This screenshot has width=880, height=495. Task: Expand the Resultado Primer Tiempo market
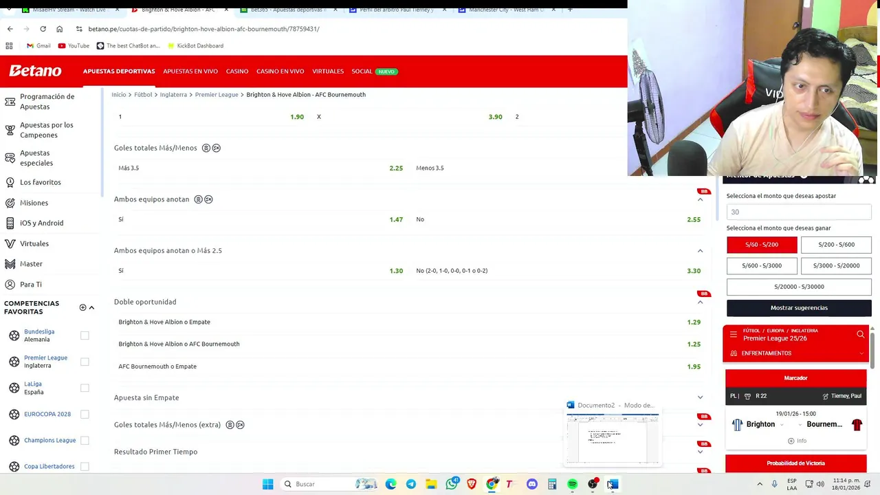click(x=700, y=452)
